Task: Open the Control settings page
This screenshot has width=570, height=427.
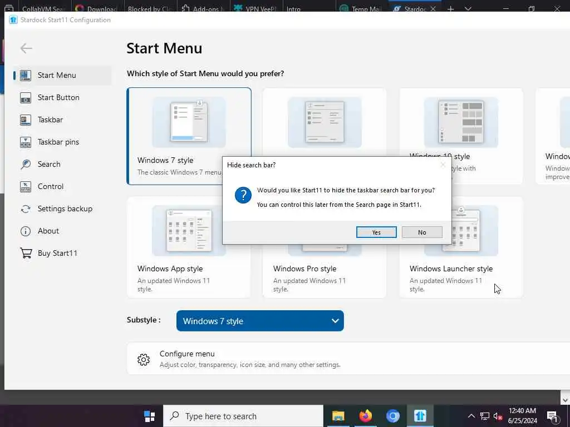Action: tap(51, 187)
